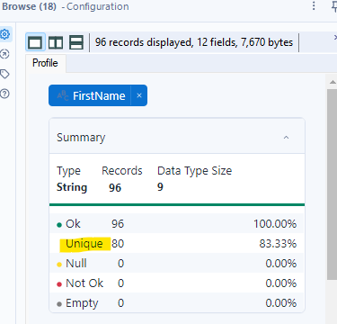337x324 pixels.
Task: Click the Not Ok row label
Action: click(x=84, y=283)
